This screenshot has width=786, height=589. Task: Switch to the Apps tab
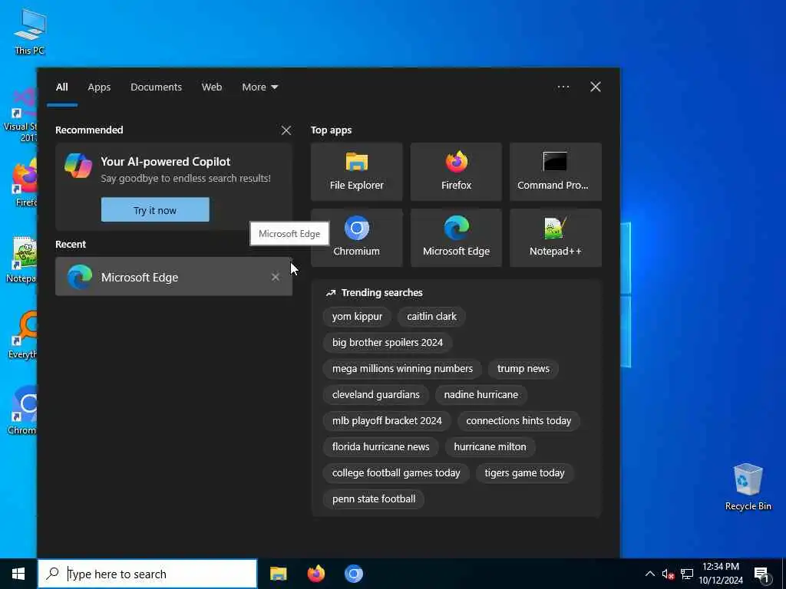pos(99,87)
